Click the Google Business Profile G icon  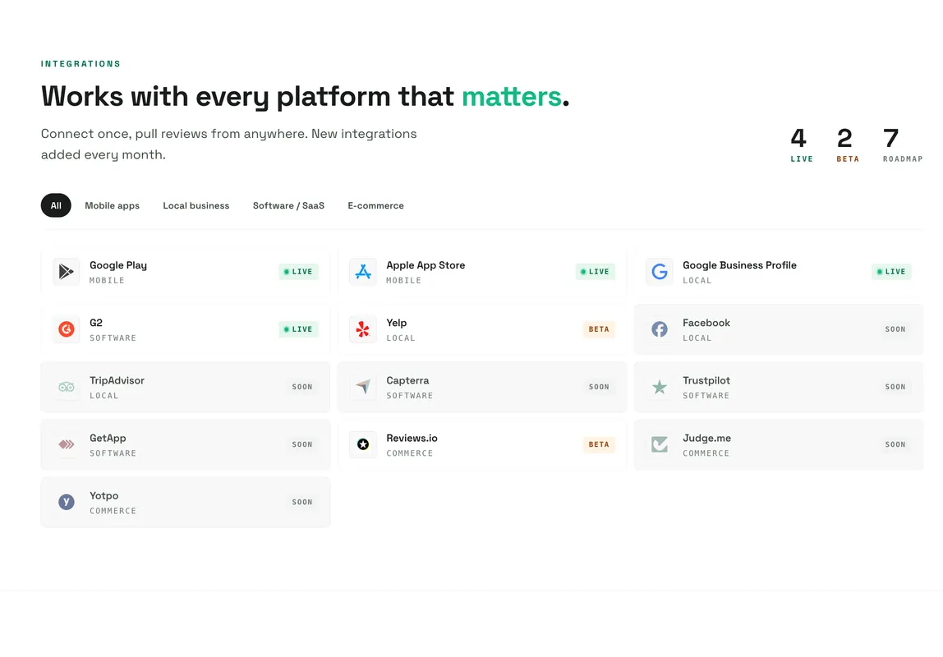[659, 272]
